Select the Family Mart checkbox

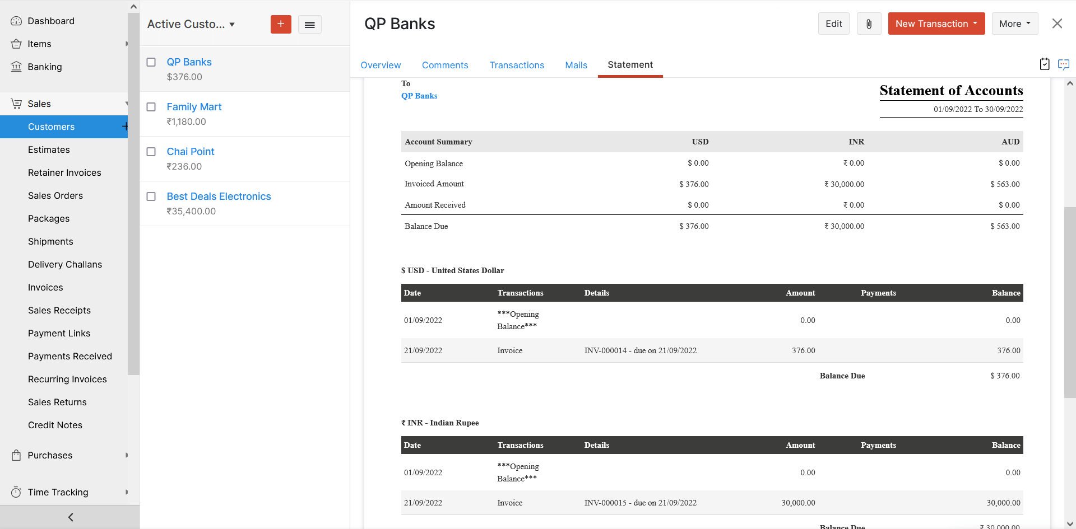[x=151, y=107]
